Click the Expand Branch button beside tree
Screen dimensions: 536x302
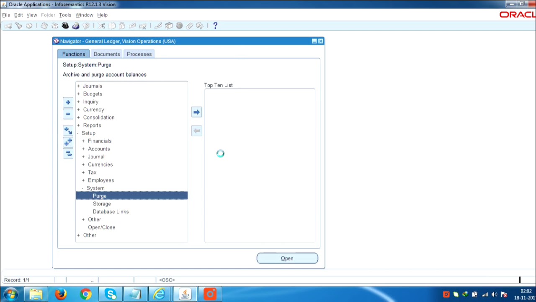click(x=68, y=131)
